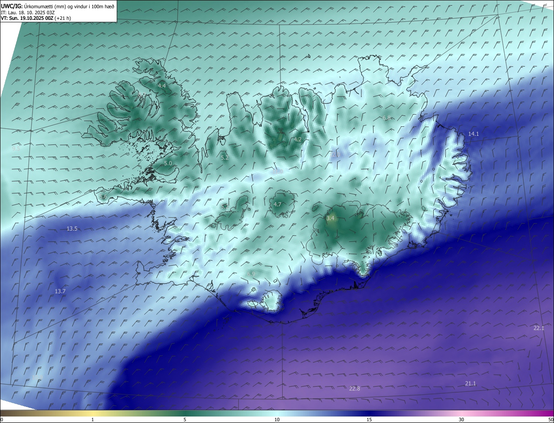Click the 22.8 value south of Iceland
The width and height of the screenshot is (554, 423).
(x=354, y=389)
